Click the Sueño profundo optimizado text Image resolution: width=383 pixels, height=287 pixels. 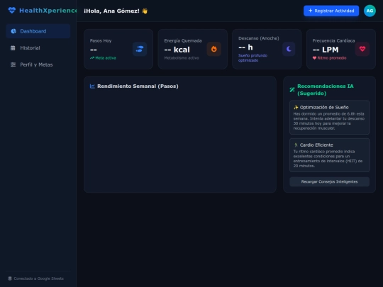pos(252,58)
